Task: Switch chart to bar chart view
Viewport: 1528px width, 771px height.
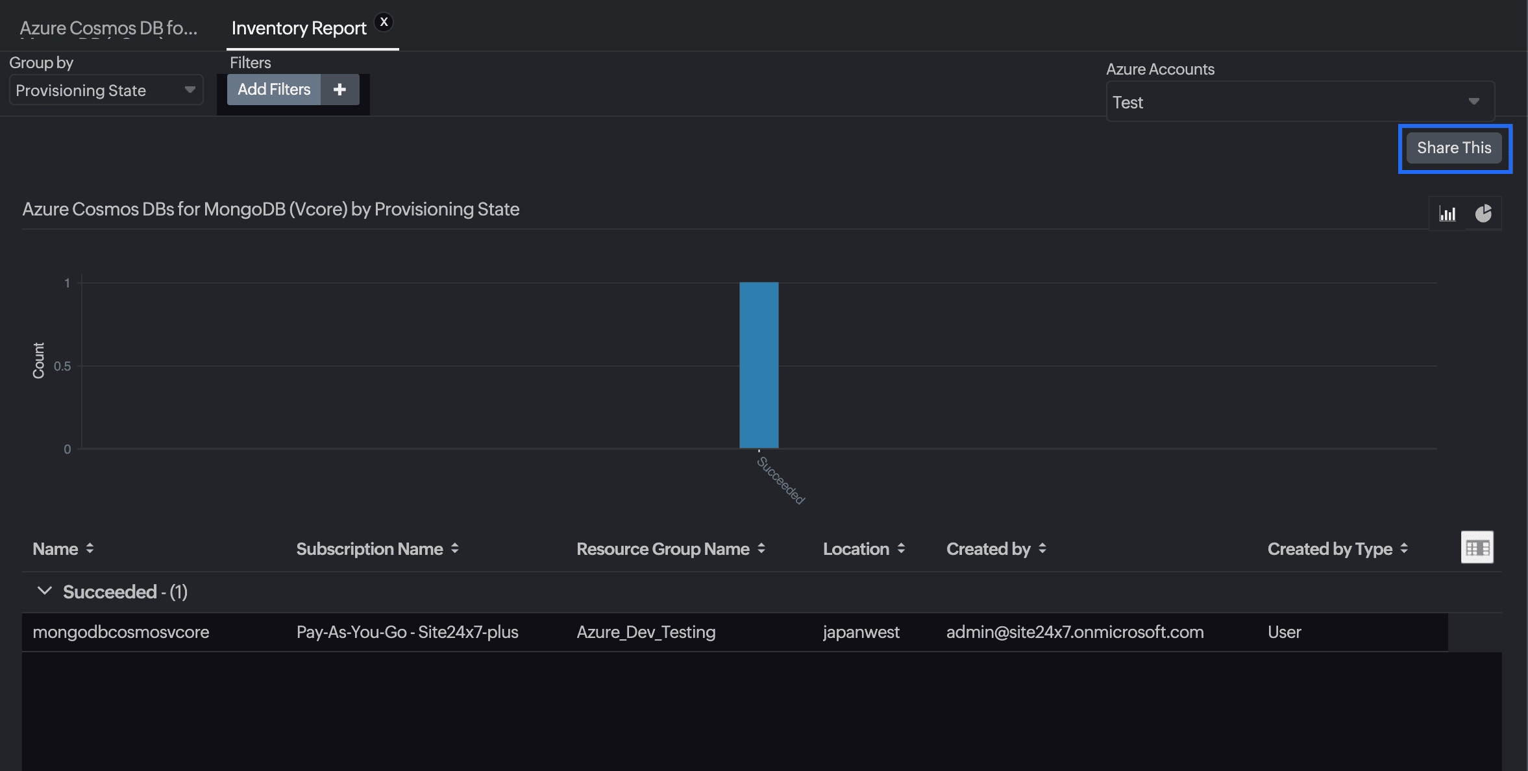Action: pos(1448,213)
